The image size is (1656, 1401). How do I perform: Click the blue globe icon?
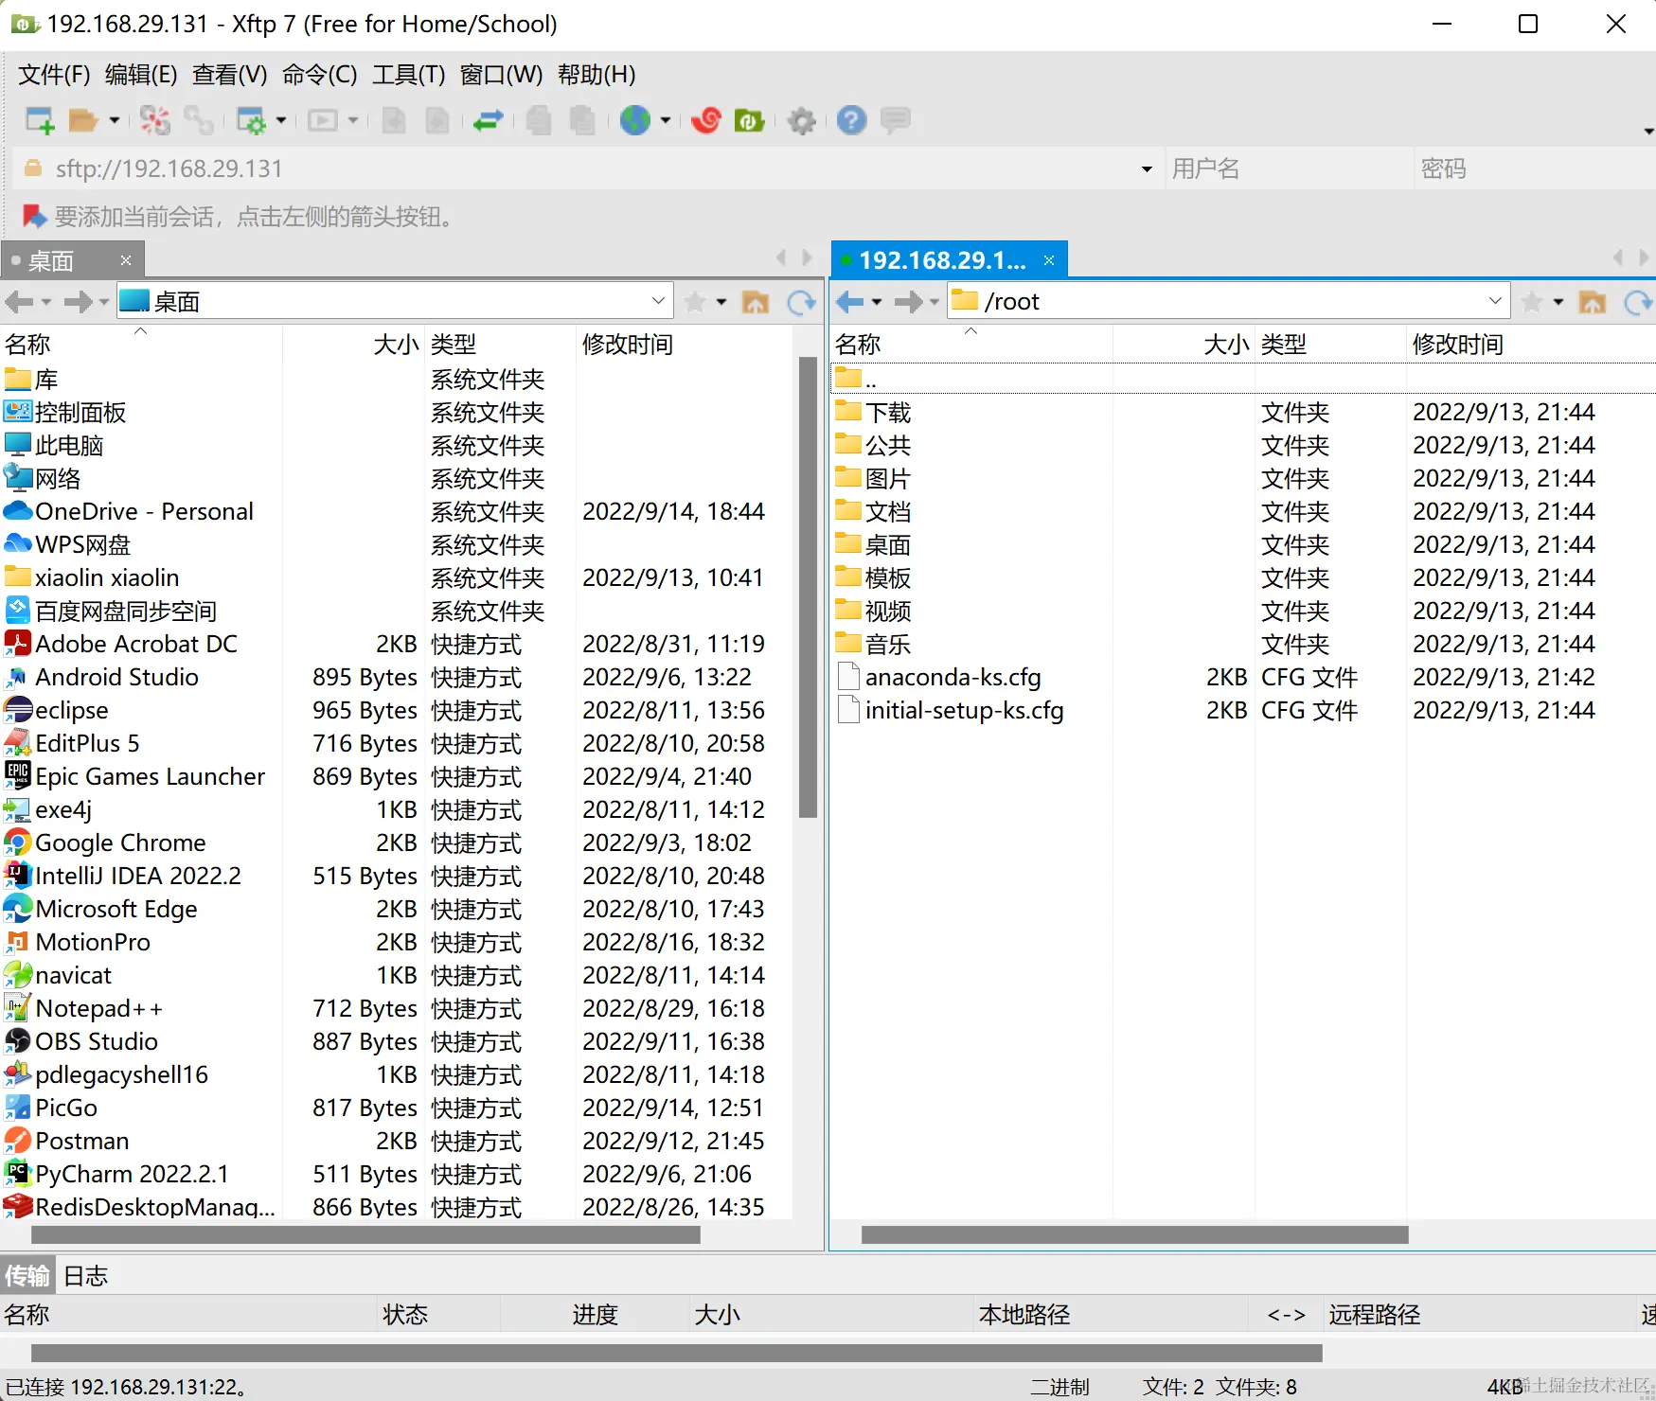coord(635,120)
